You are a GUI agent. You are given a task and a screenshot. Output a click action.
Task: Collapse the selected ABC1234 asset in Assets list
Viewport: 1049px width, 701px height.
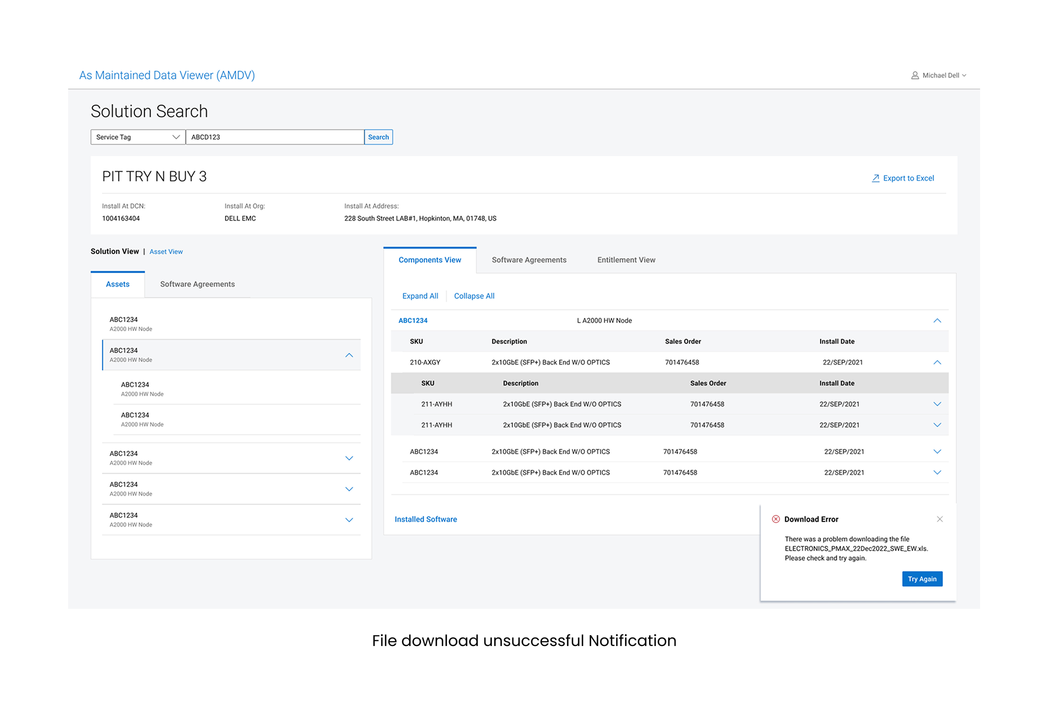[x=349, y=355]
